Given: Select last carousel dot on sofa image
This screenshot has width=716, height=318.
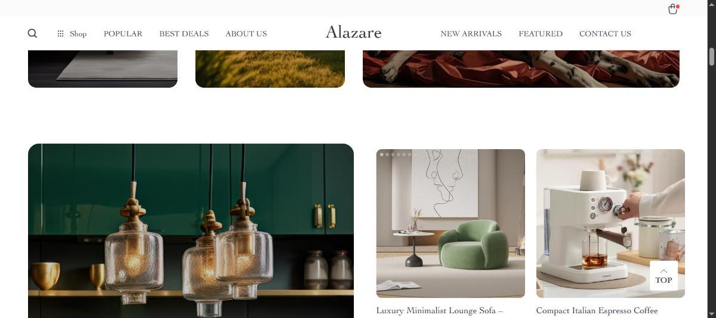Looking at the screenshot, I should (409, 155).
